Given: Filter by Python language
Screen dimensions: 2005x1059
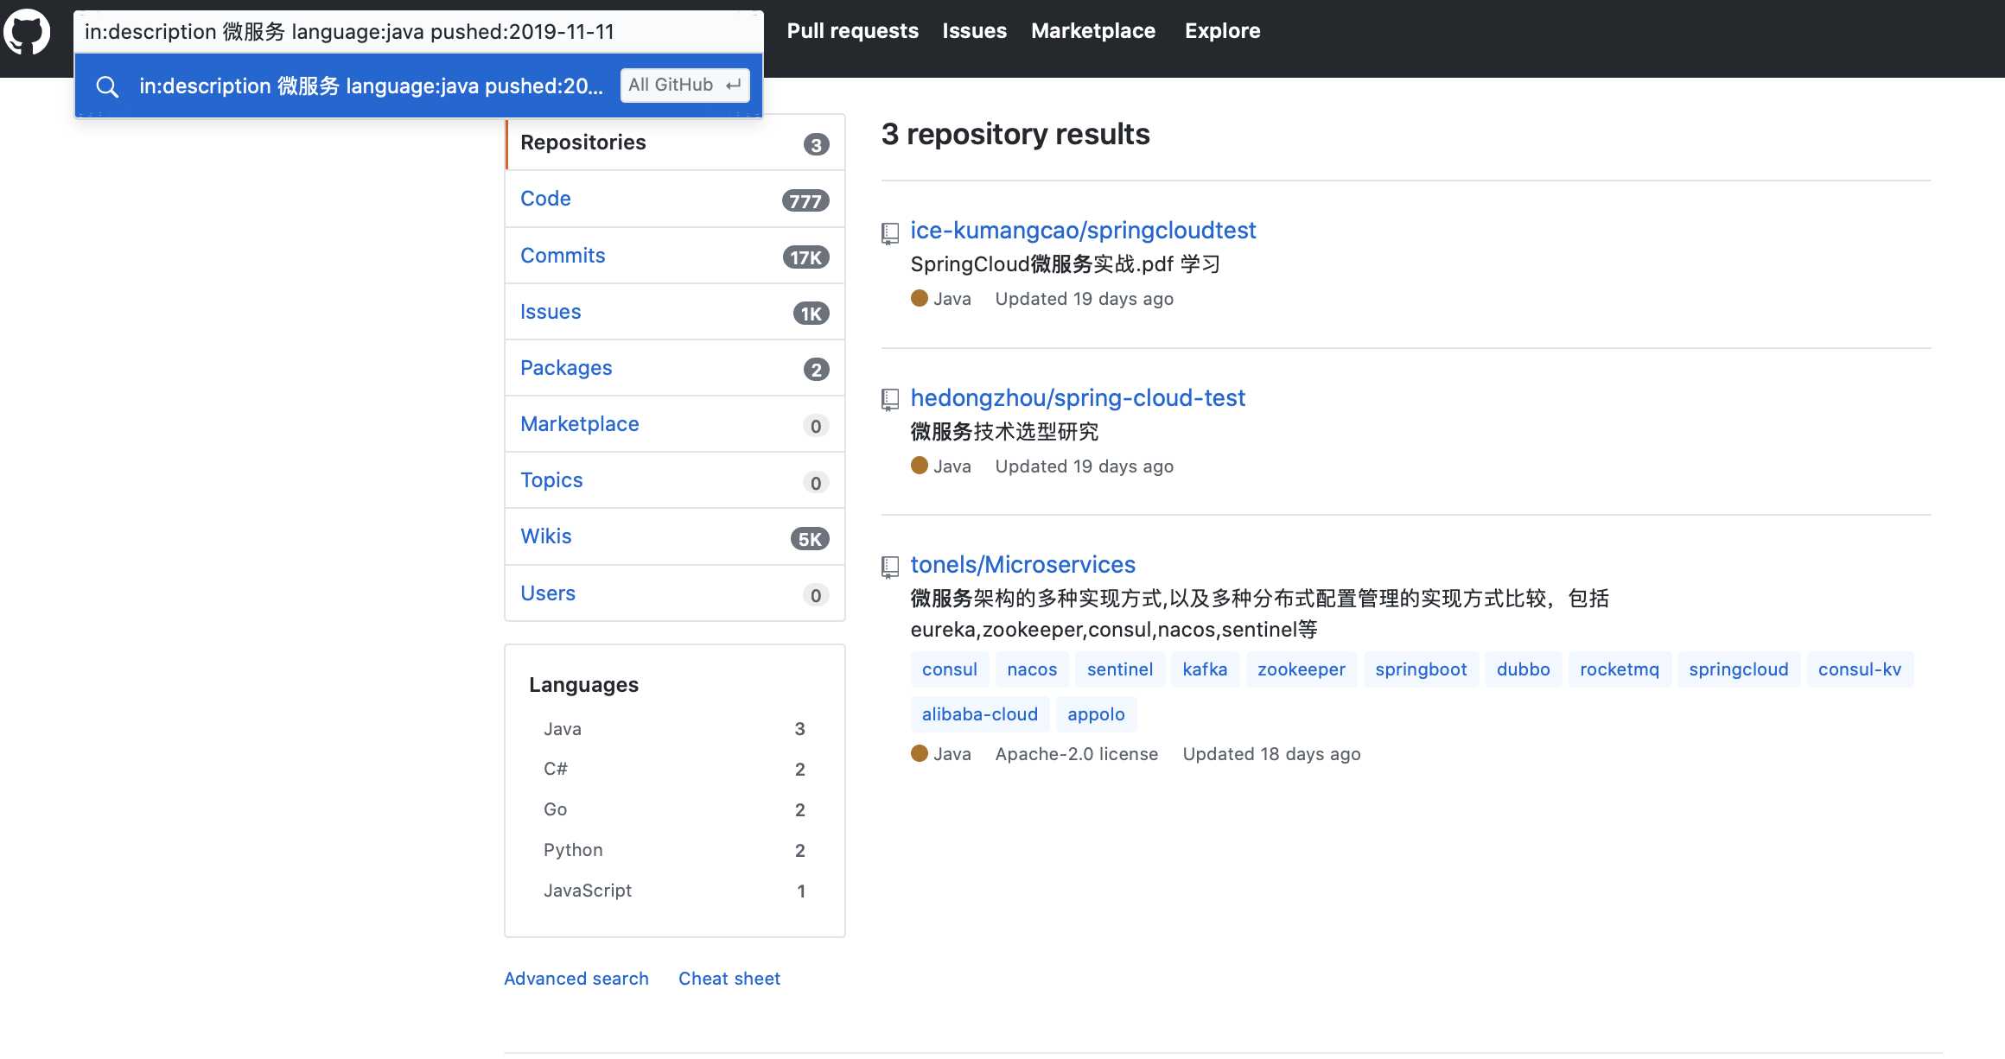Looking at the screenshot, I should (x=675, y=850).
